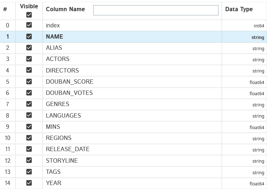267x189 pixels.
Task: Click the # index column header
Action: tap(5, 9)
